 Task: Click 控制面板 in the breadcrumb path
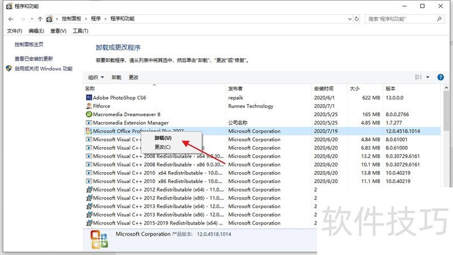(x=71, y=19)
